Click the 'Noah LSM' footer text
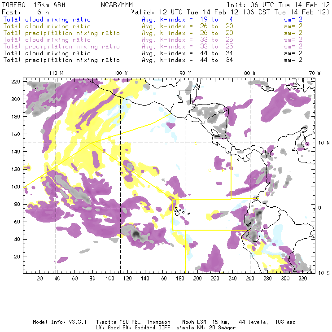The height and width of the screenshot is (332, 332). [x=194, y=322]
